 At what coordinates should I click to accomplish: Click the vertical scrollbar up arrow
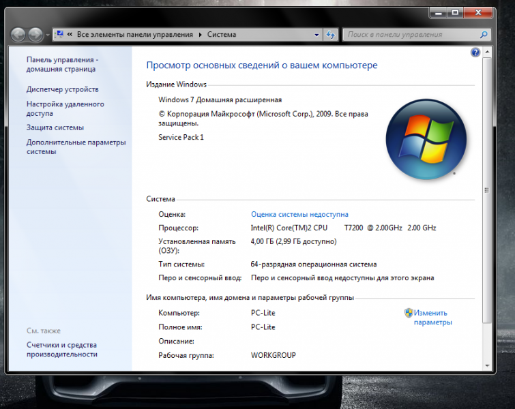[x=486, y=52]
